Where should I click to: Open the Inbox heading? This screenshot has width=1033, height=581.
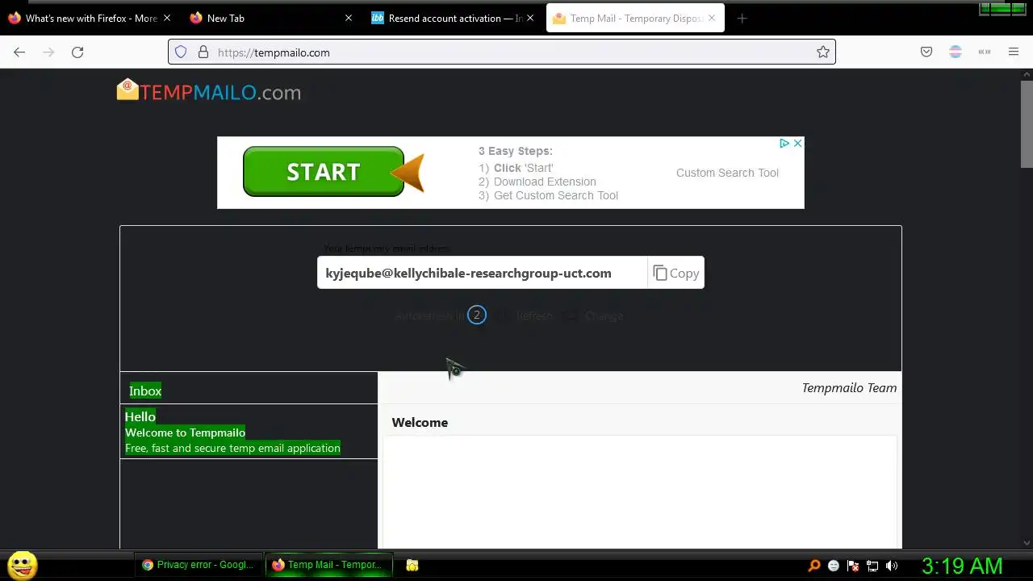(x=145, y=391)
